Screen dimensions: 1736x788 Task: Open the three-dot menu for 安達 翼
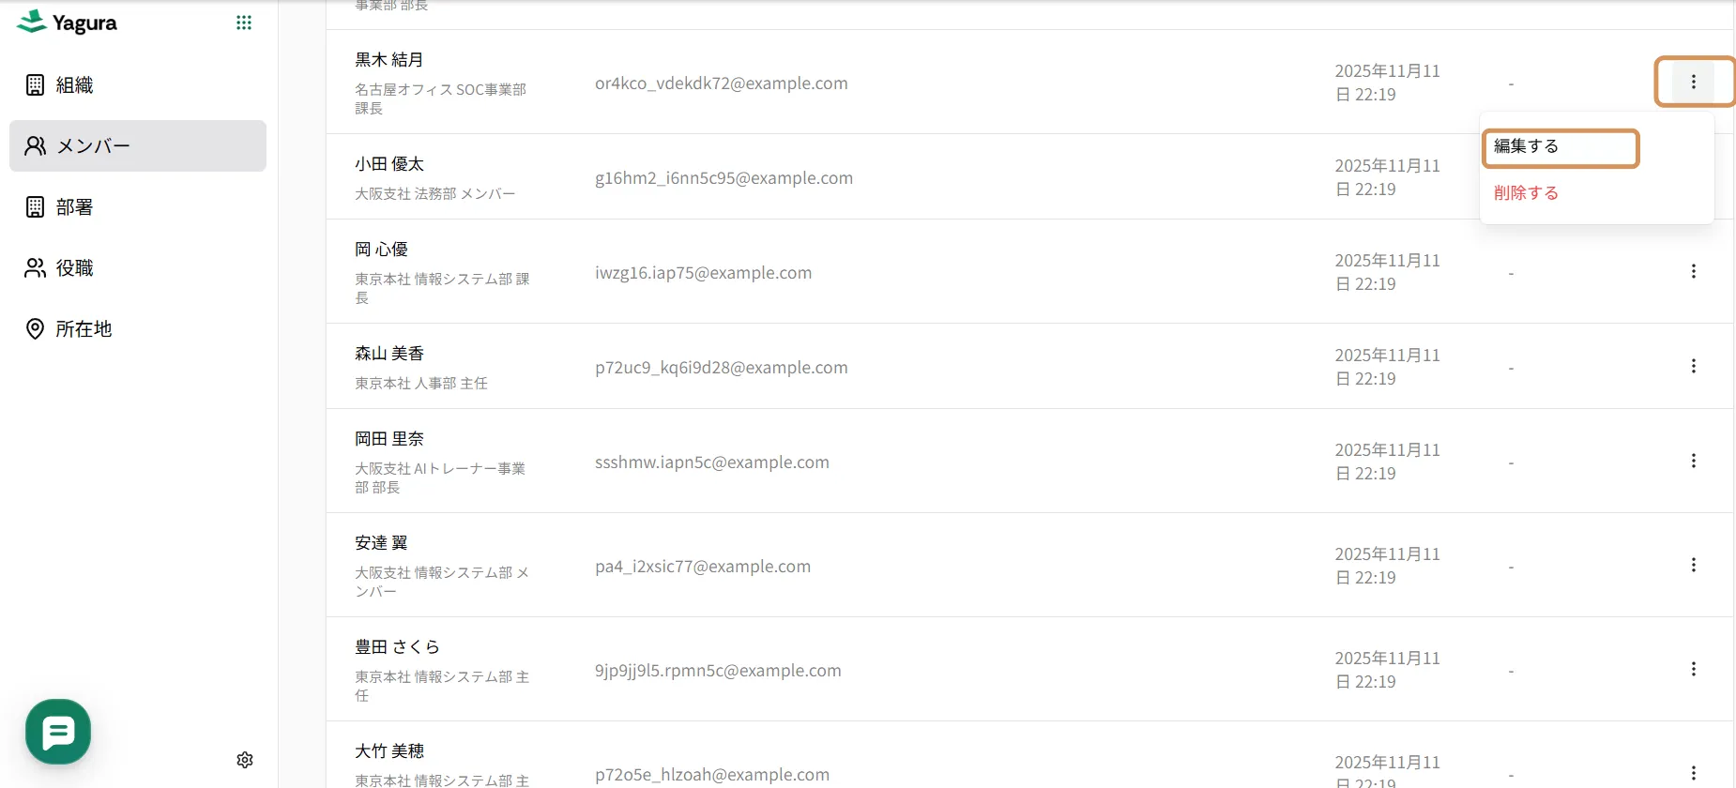(x=1693, y=565)
